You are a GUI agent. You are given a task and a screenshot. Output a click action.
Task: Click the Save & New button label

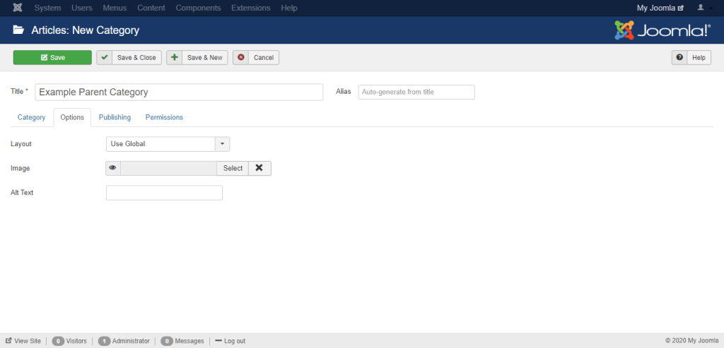(205, 58)
